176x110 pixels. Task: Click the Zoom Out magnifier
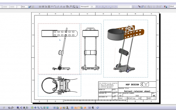(41, 108)
